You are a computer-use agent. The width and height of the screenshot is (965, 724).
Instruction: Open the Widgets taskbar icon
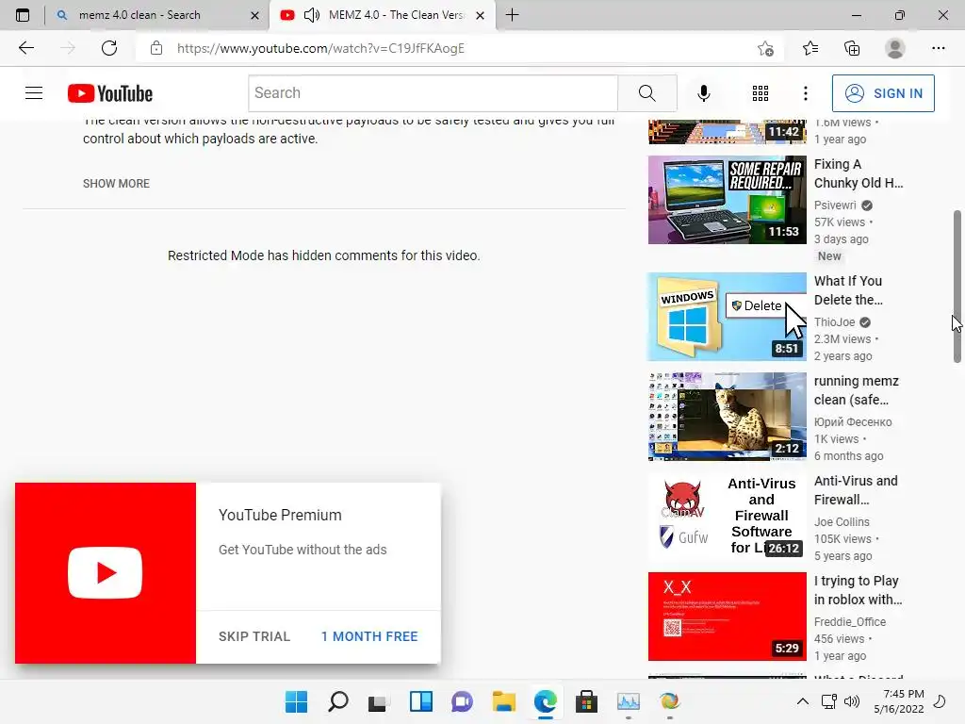click(421, 701)
